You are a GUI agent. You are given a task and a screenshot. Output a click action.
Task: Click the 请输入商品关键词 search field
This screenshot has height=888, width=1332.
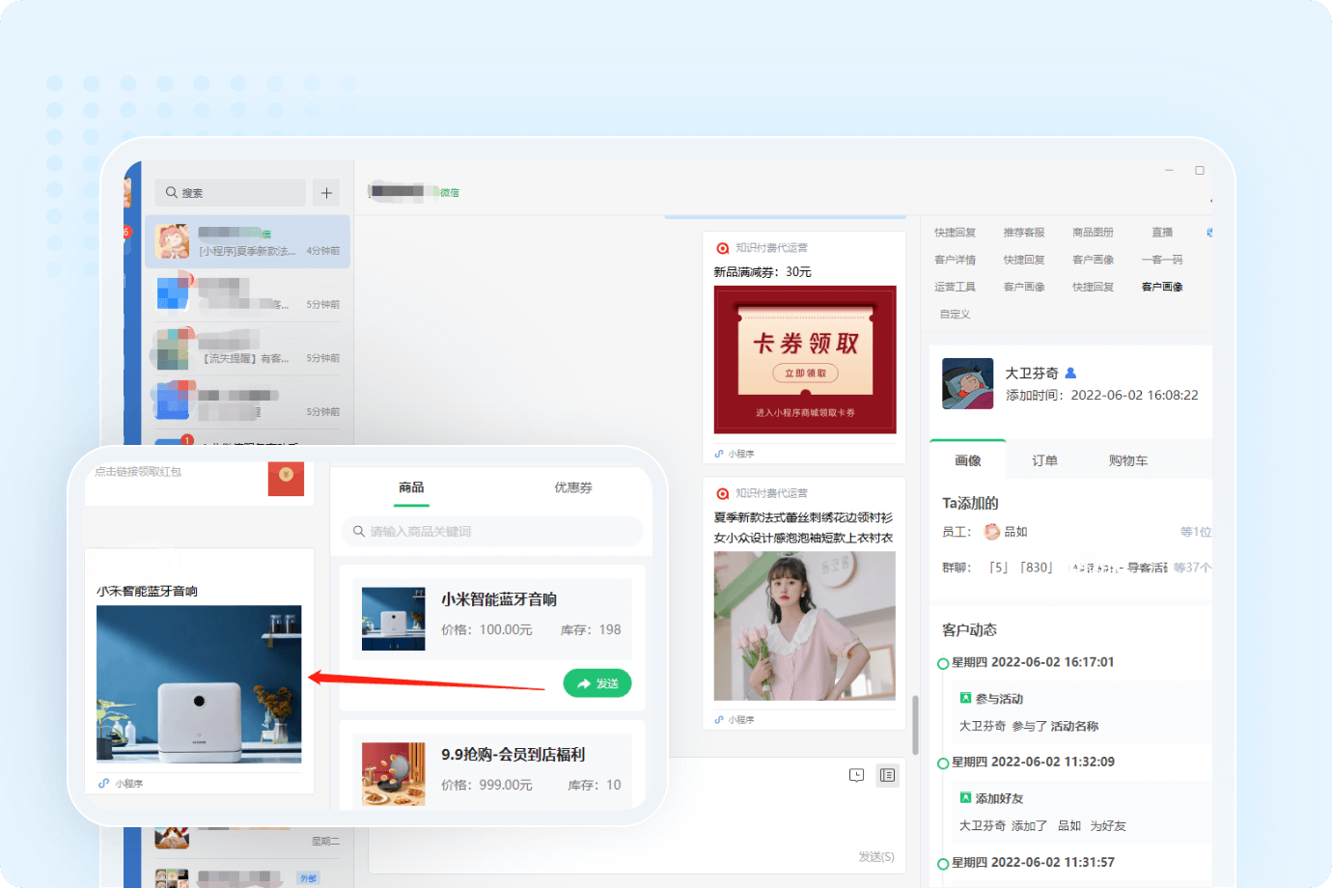[492, 532]
